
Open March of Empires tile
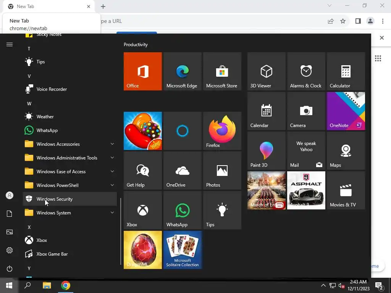(x=266, y=190)
